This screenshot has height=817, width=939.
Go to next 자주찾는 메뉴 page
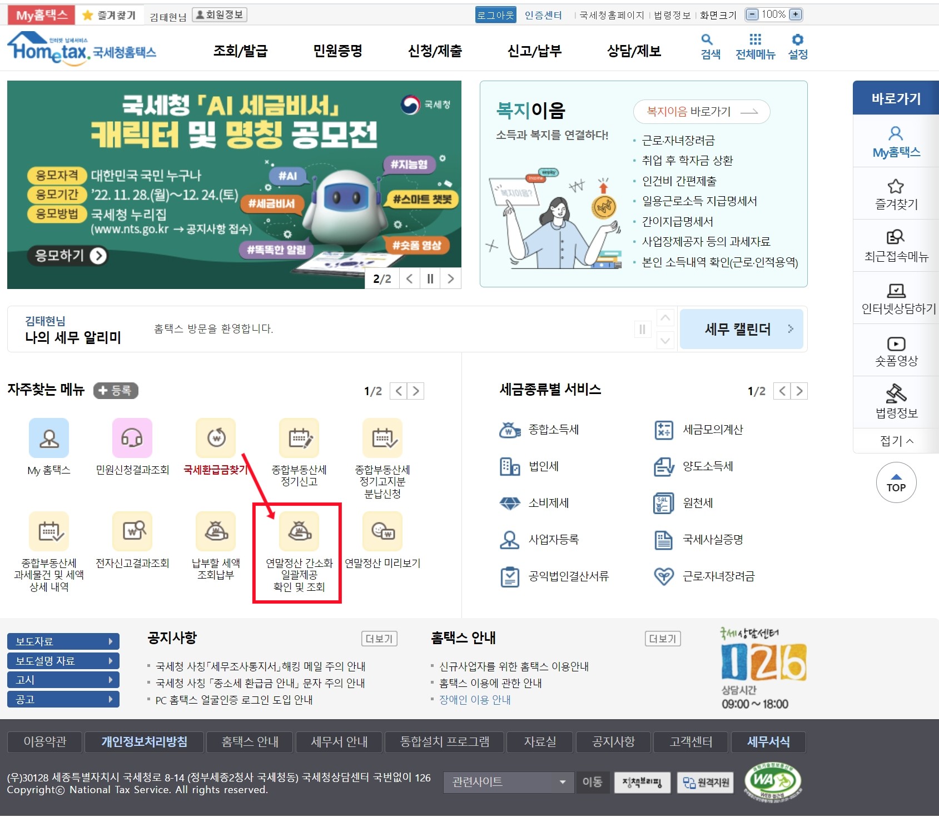coord(416,391)
